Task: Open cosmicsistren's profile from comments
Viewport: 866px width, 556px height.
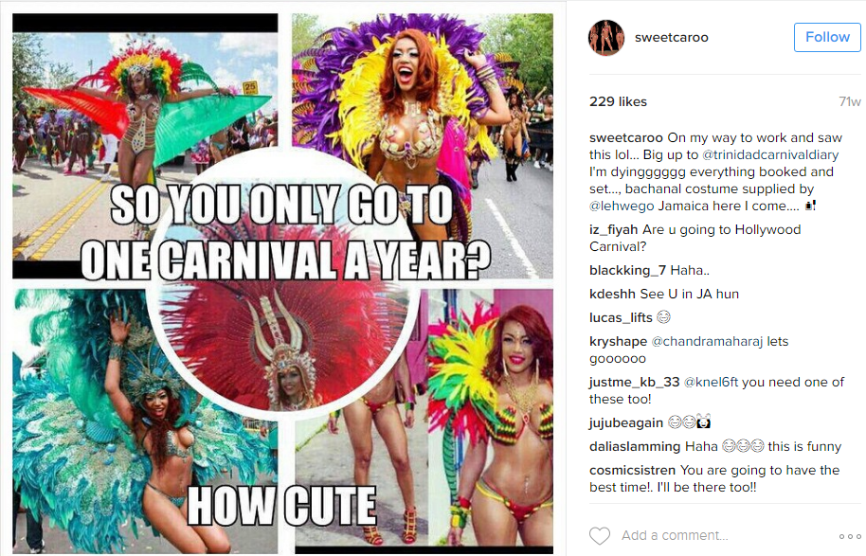Action: point(632,471)
